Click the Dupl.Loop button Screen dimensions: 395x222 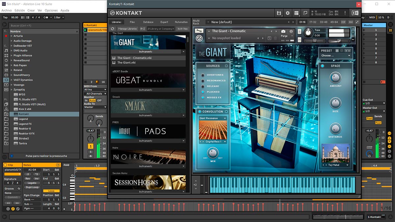click(x=32, y=187)
